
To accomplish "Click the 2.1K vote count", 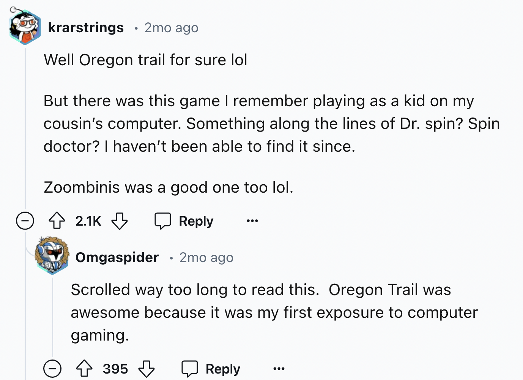I will tap(88, 221).
